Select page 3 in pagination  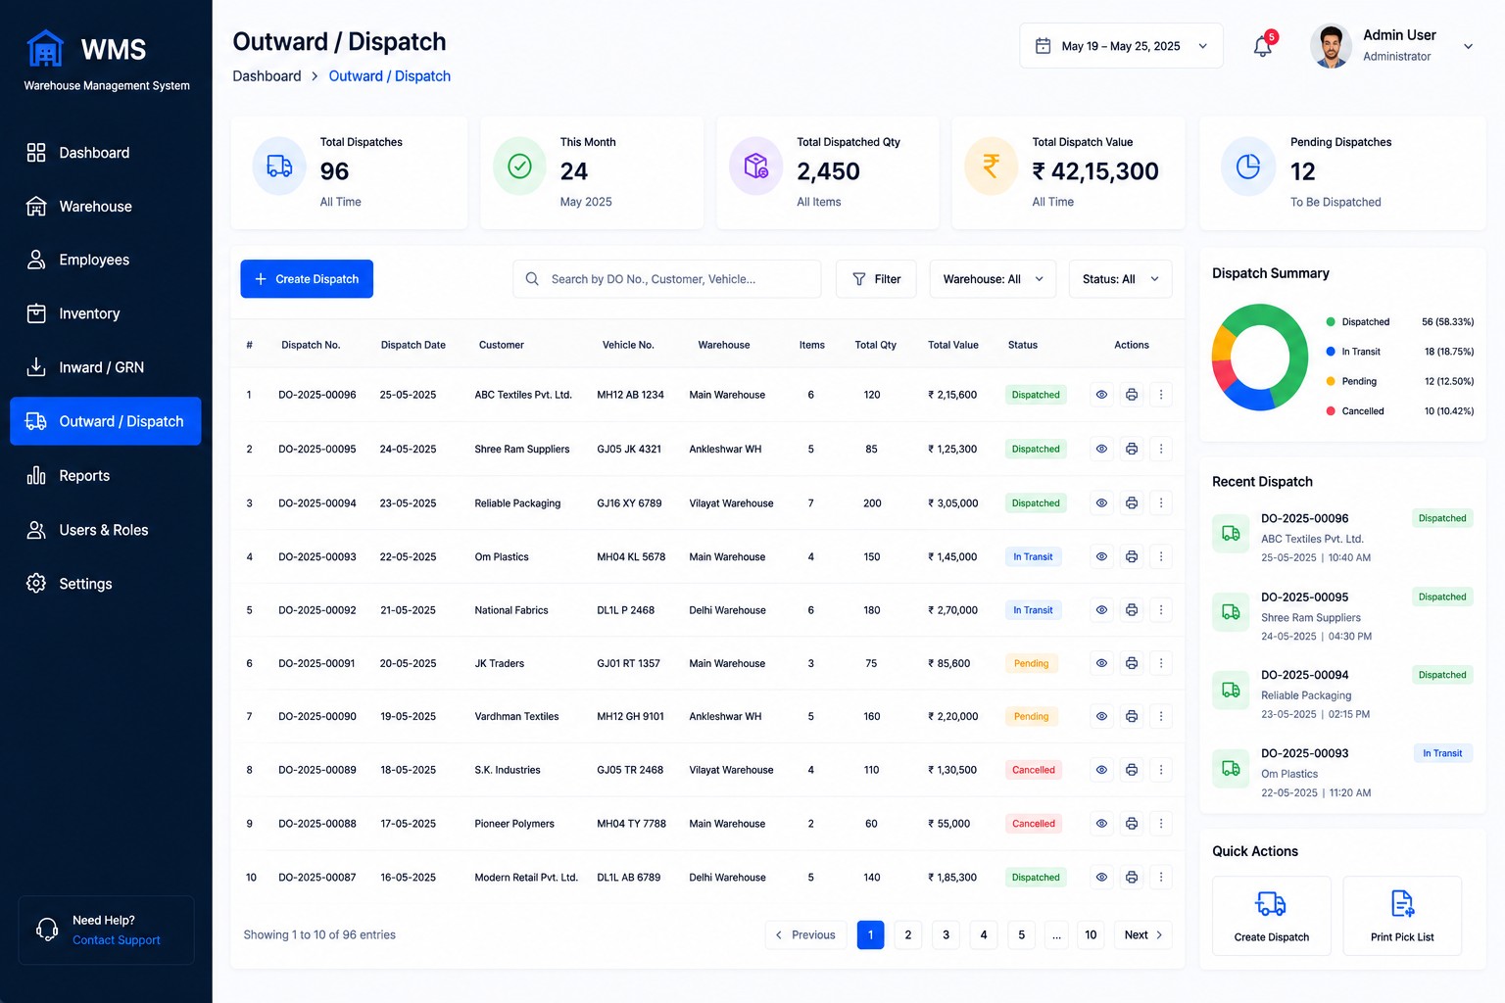(946, 935)
